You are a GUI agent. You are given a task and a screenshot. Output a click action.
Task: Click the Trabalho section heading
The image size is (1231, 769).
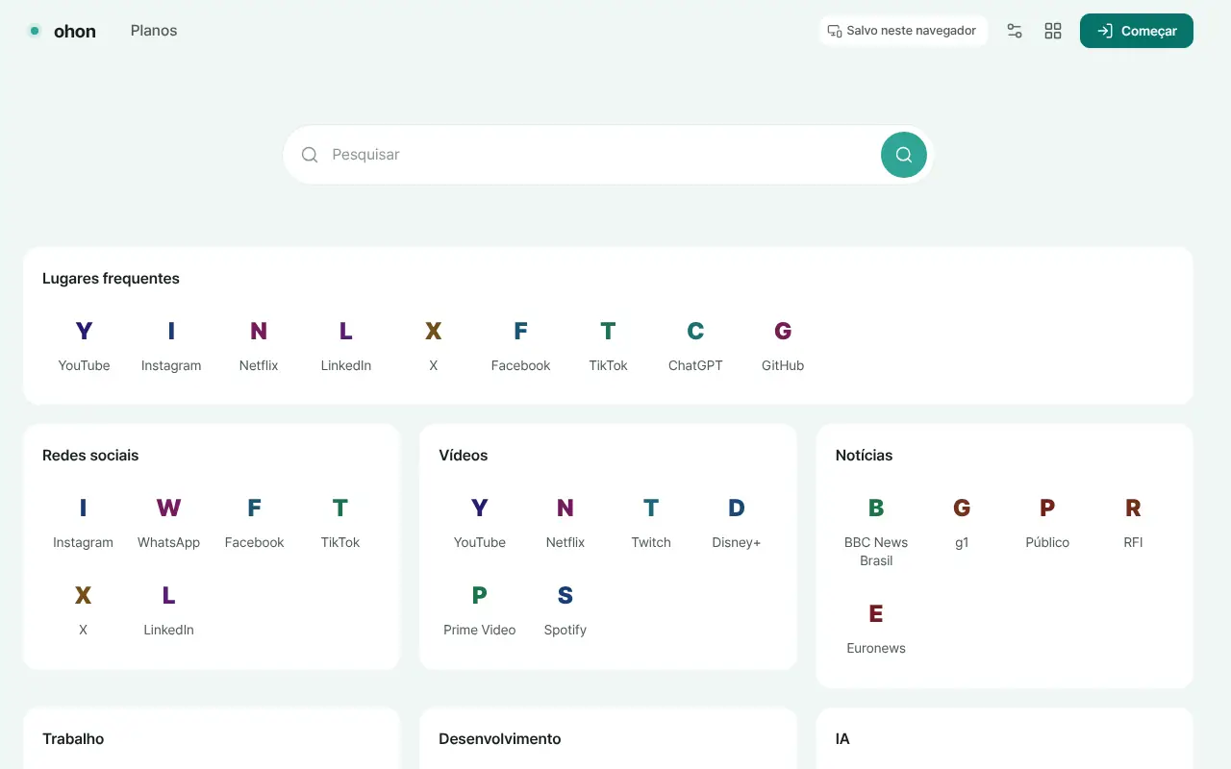[73, 739]
